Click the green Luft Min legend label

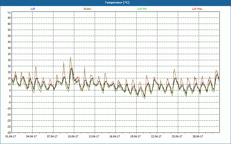click(x=142, y=9)
